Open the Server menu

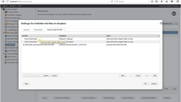(5, 6)
